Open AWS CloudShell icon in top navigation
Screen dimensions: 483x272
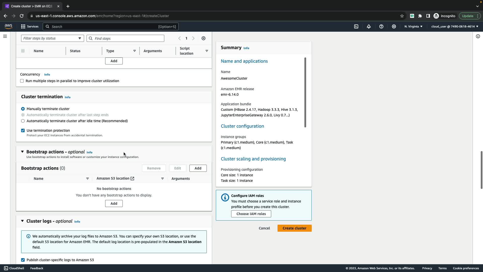coord(356,26)
